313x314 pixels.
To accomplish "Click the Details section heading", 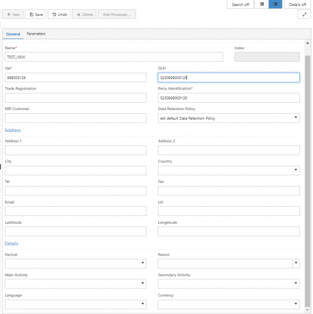I will pyautogui.click(x=12, y=244).
